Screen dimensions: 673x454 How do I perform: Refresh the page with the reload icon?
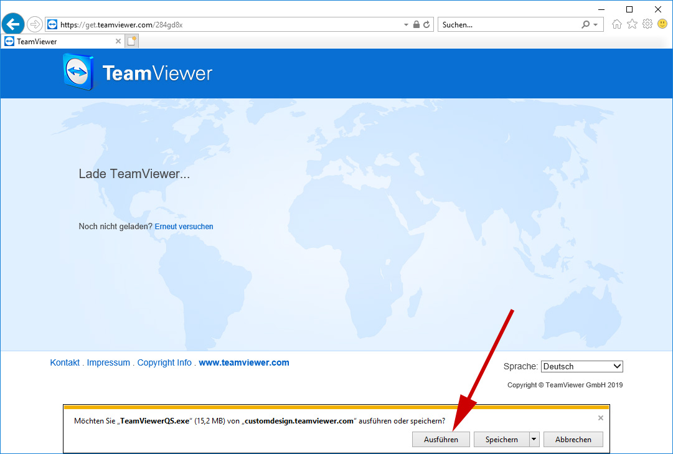pyautogui.click(x=426, y=24)
